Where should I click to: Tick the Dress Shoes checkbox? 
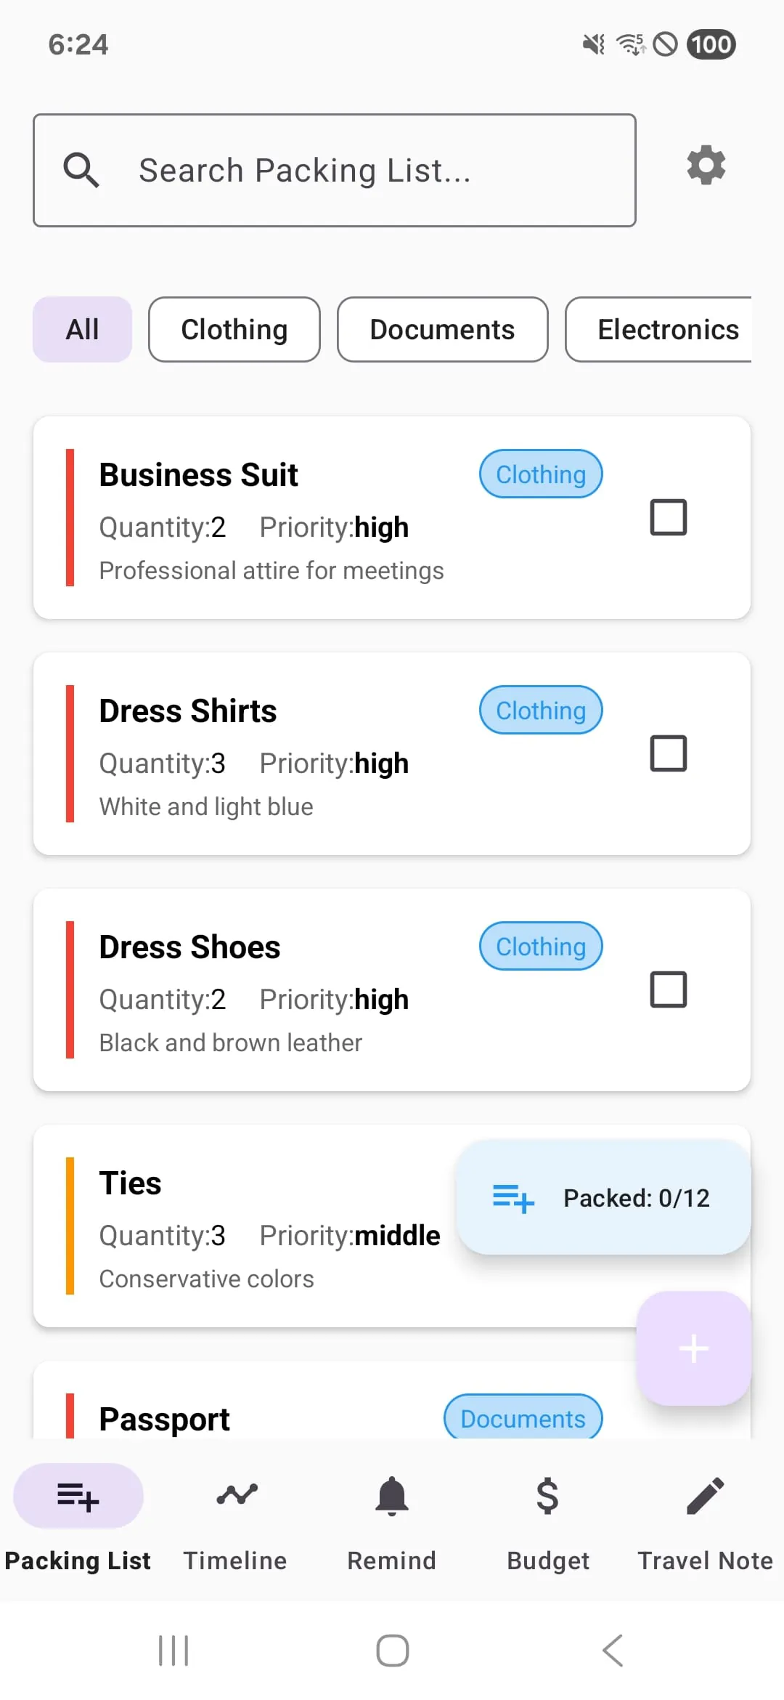coord(668,989)
